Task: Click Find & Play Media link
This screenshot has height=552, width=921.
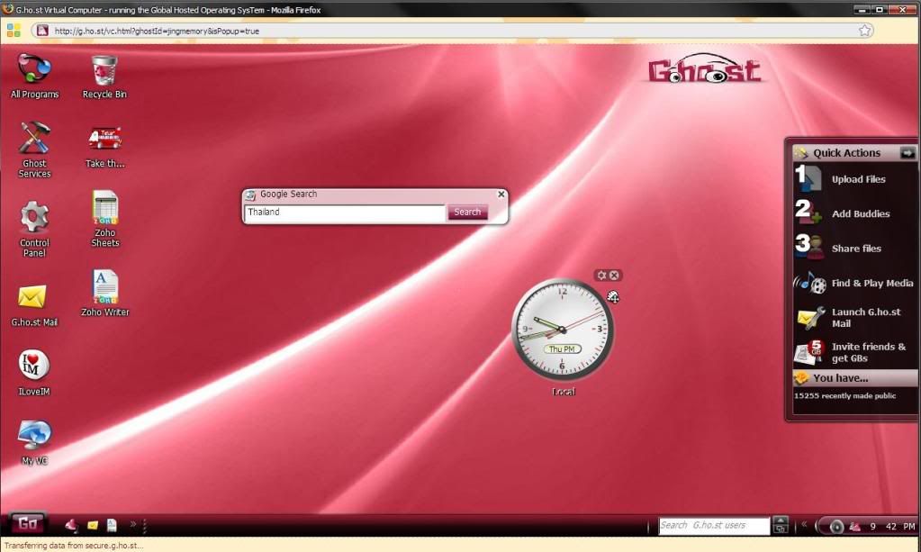Action: tap(872, 283)
